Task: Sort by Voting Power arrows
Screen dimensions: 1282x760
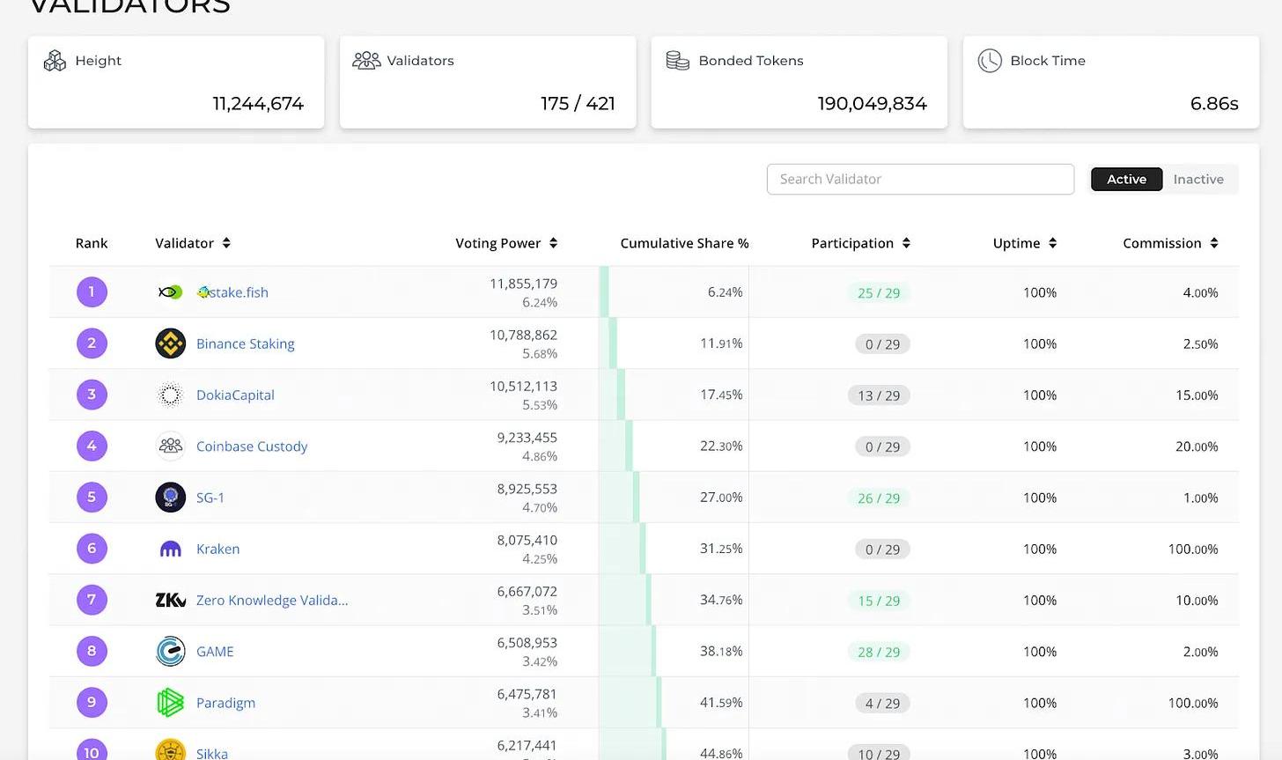Action: [x=553, y=243]
